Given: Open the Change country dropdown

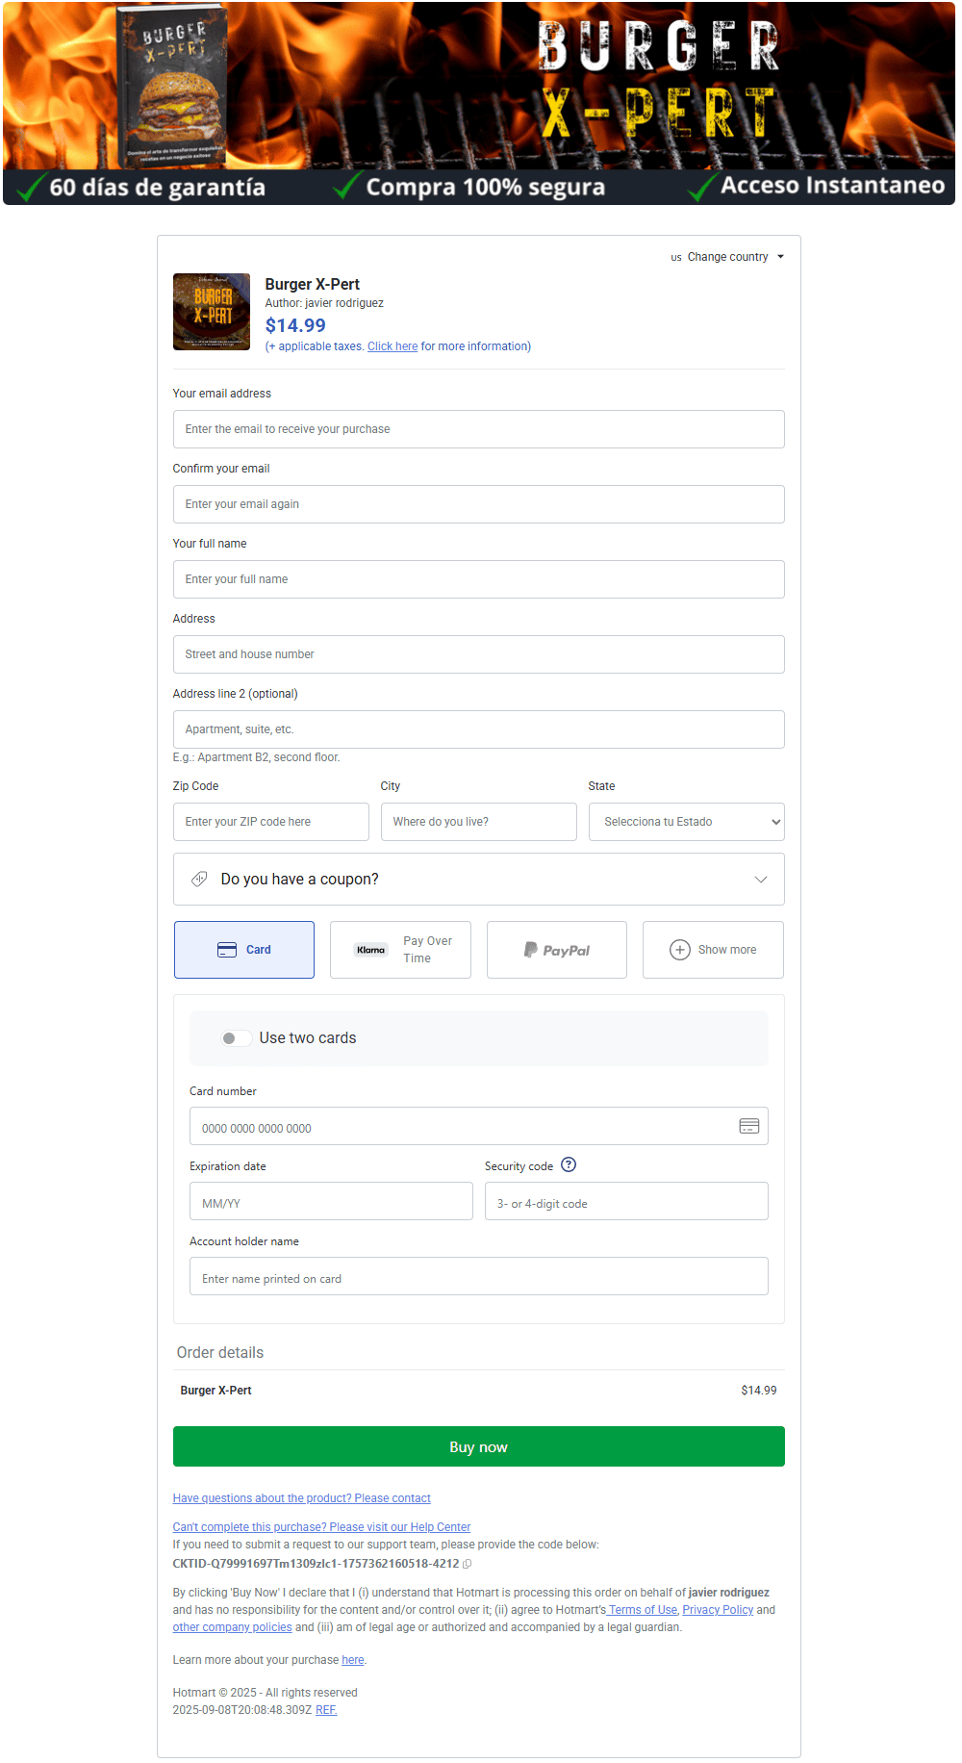Looking at the screenshot, I should [x=728, y=257].
